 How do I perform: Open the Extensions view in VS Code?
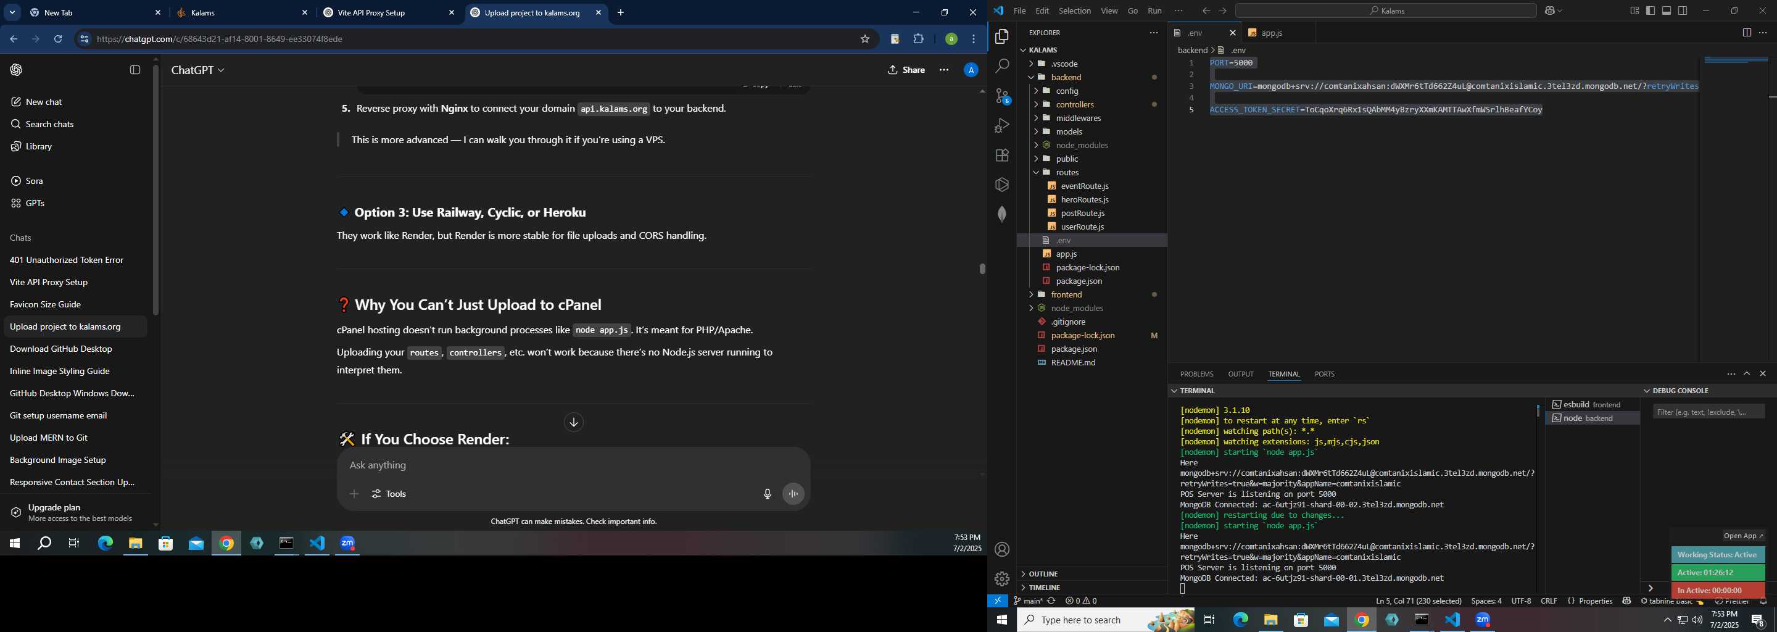coord(1001,156)
